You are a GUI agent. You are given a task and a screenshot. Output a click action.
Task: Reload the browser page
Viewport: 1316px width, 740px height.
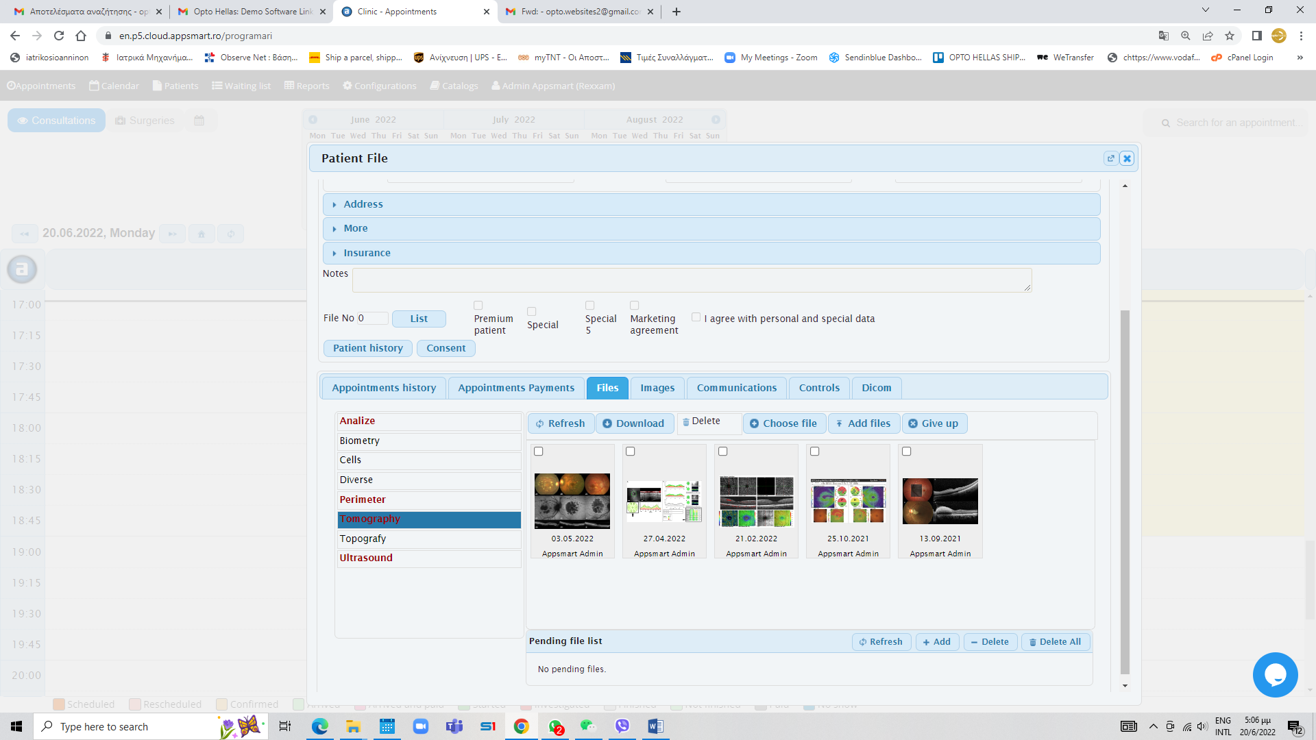(x=59, y=36)
